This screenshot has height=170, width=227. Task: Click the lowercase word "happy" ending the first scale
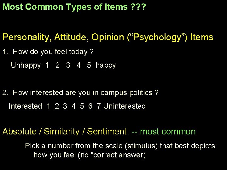[106, 65]
